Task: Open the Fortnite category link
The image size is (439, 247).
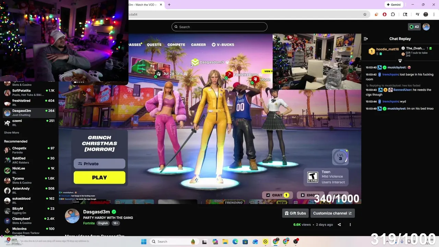Action: (x=89, y=223)
